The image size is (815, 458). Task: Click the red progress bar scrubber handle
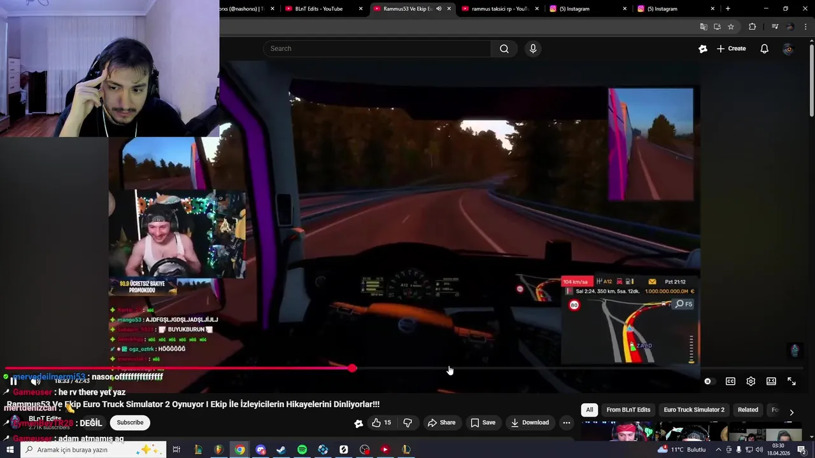[353, 368]
